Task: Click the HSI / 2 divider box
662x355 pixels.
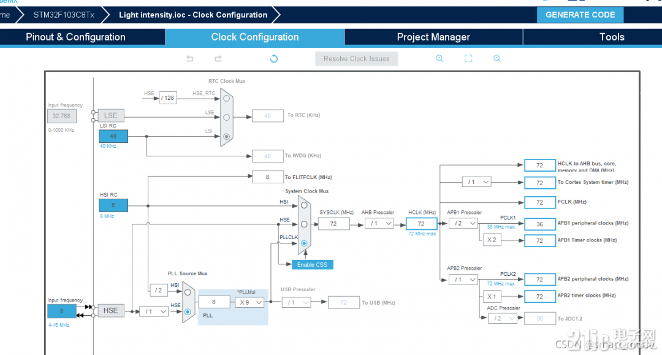Action: 158,291
